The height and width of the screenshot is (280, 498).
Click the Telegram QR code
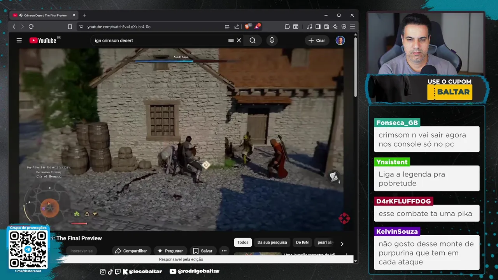(28, 249)
